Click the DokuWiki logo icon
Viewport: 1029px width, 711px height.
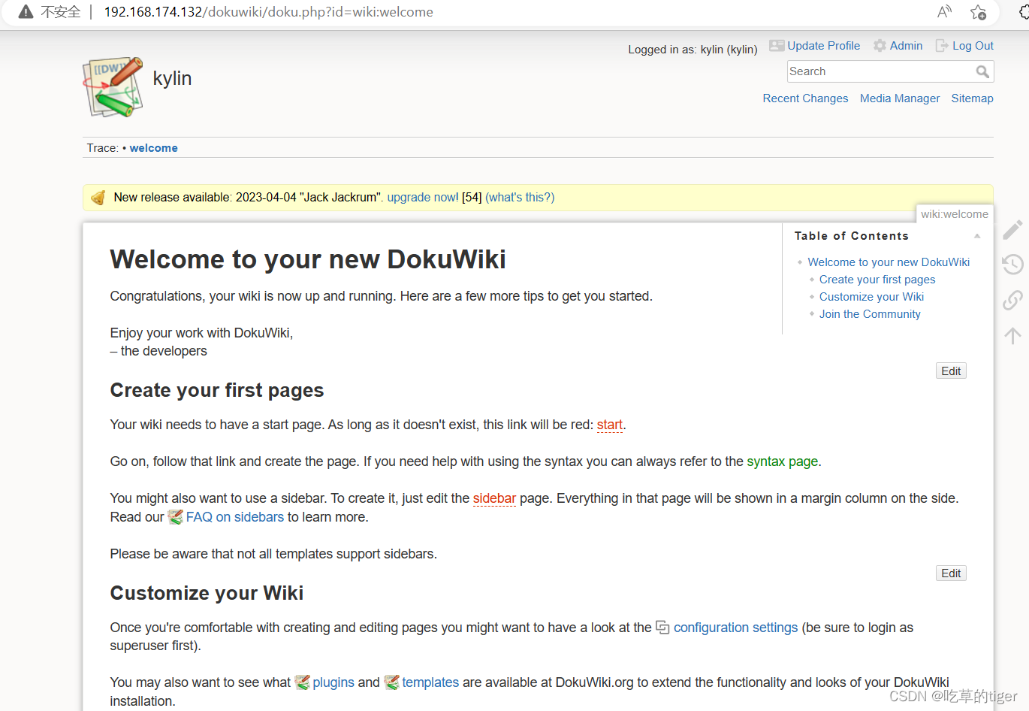[x=113, y=87]
